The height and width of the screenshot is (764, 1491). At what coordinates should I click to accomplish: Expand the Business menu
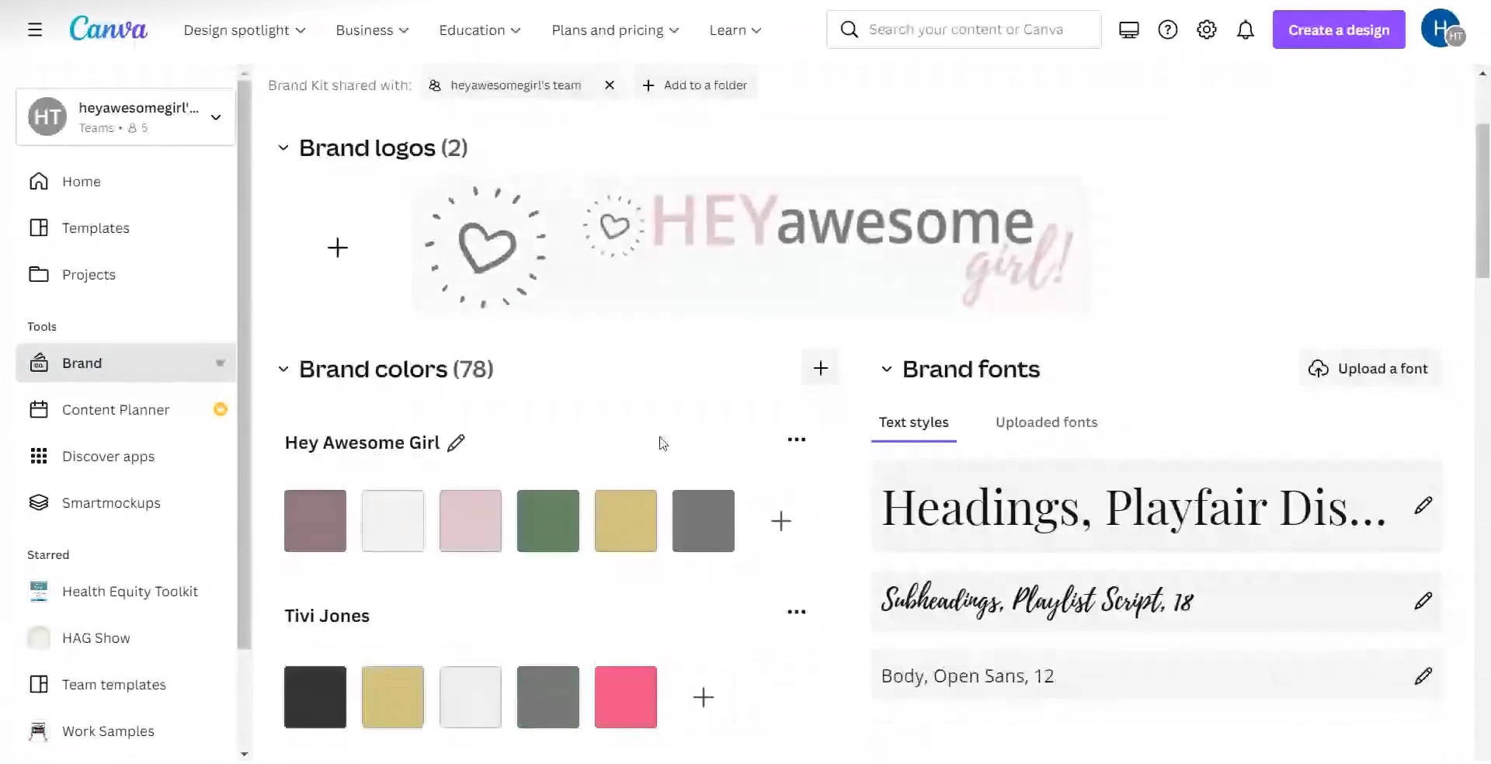(372, 30)
